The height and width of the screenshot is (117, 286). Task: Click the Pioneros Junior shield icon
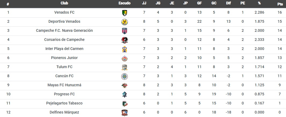pos(124,58)
